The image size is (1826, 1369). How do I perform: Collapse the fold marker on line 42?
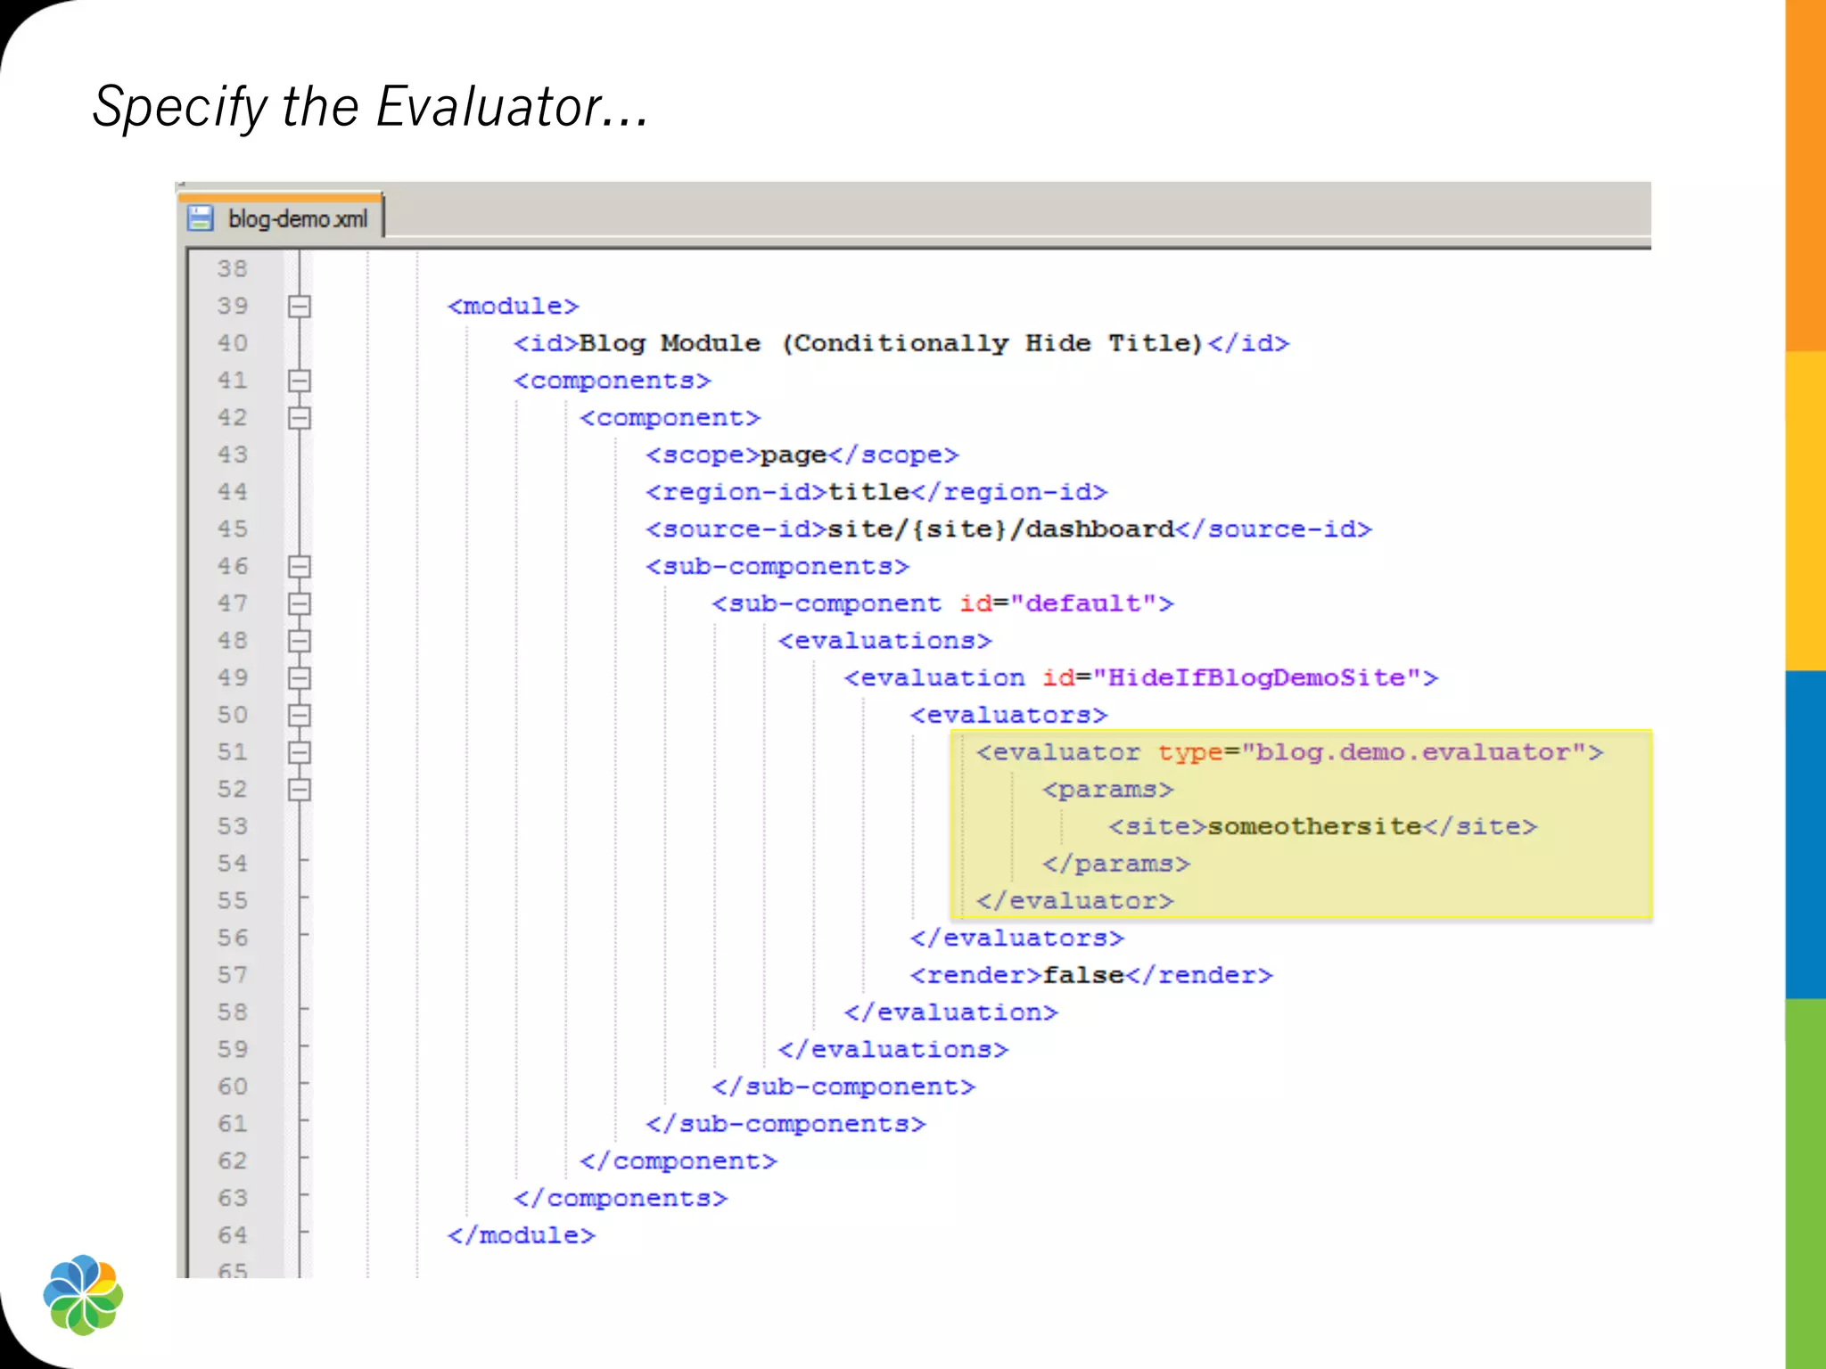point(300,418)
